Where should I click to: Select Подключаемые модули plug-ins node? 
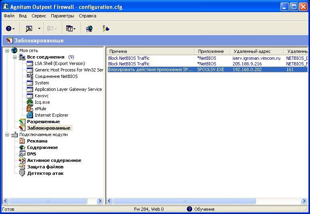[x=43, y=134]
